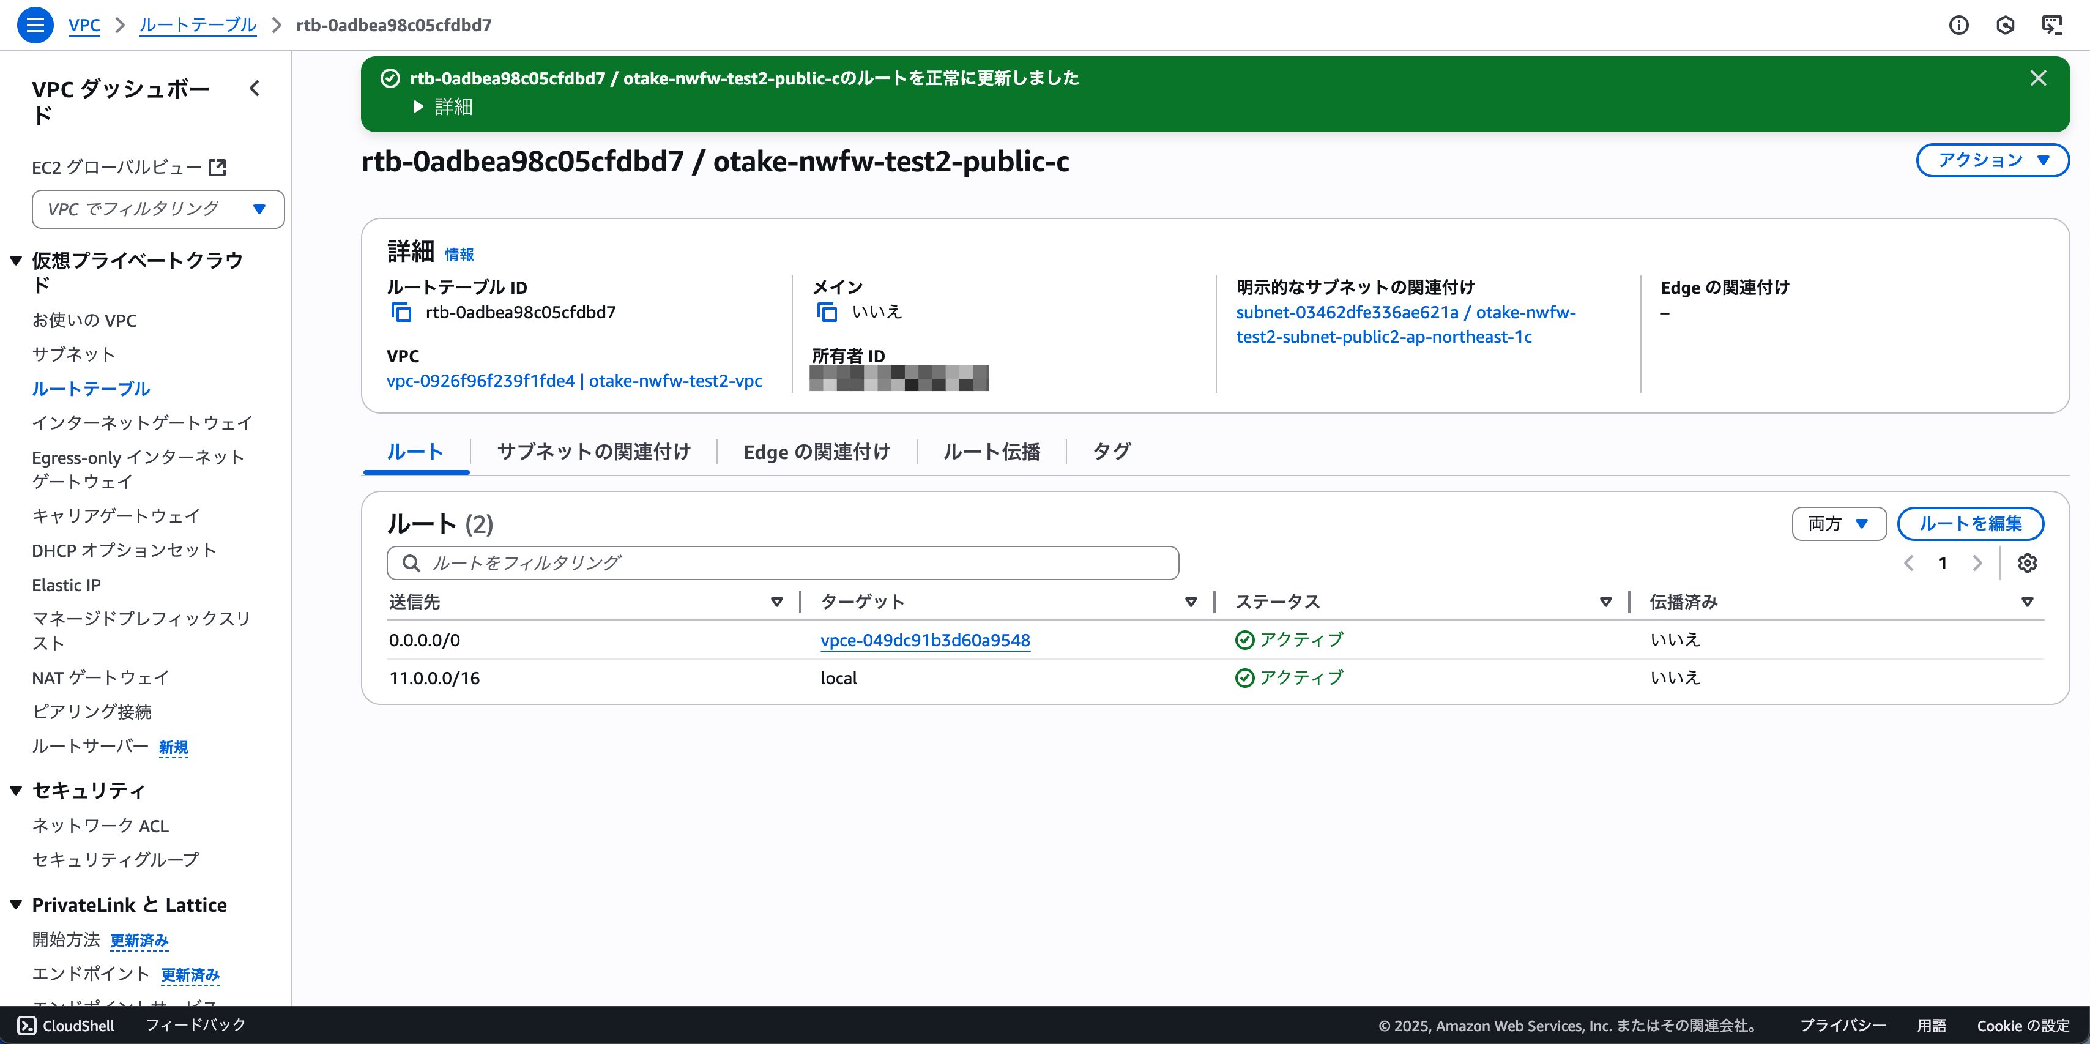The image size is (2090, 1044).
Task: Open Elastic IP in sidebar
Action: pyautogui.click(x=67, y=585)
